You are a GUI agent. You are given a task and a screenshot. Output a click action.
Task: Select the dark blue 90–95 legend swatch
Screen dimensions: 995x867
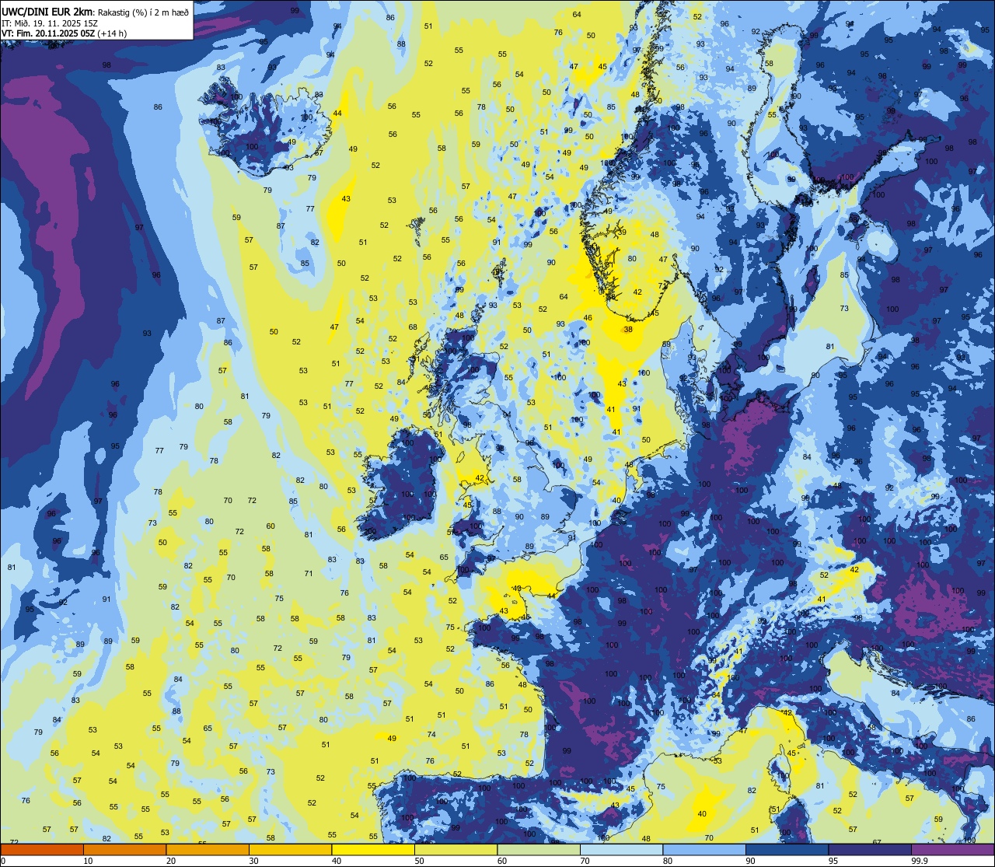pos(787,849)
